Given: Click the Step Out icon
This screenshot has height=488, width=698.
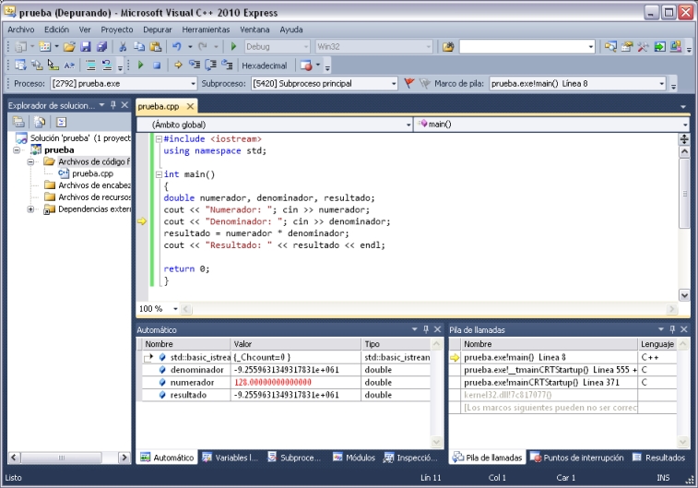Looking at the screenshot, I should tap(227, 65).
